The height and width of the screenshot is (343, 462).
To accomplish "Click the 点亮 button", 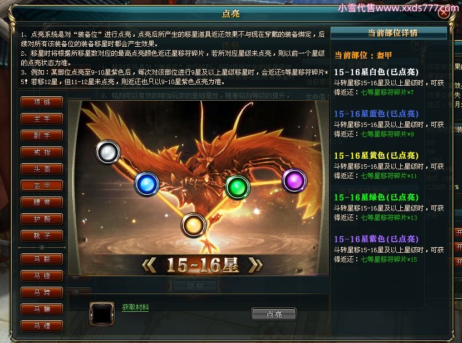I will 274,314.
